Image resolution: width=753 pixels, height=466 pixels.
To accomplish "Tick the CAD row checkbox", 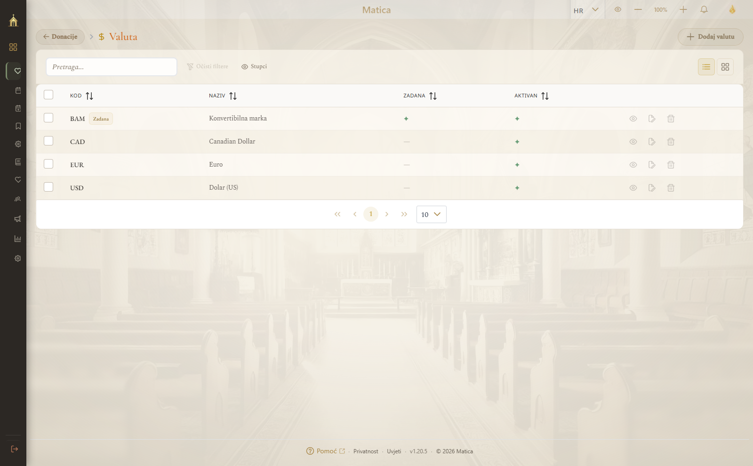I will (x=48, y=141).
